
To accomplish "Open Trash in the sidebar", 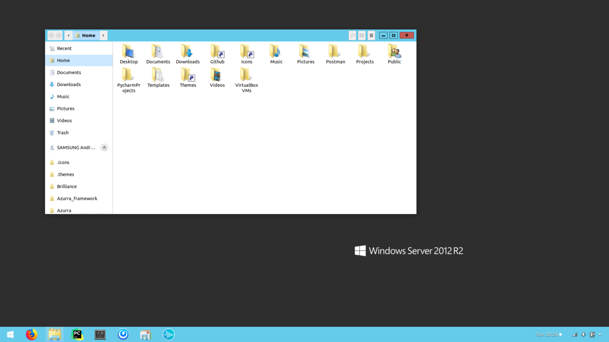I will [79, 133].
